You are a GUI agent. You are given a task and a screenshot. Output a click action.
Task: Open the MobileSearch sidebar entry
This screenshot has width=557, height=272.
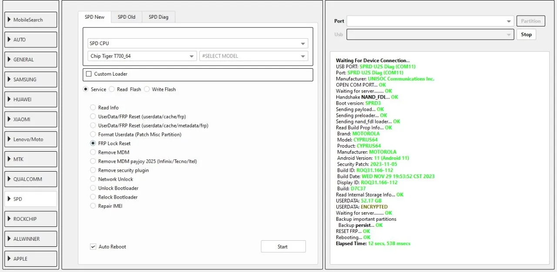click(x=30, y=20)
